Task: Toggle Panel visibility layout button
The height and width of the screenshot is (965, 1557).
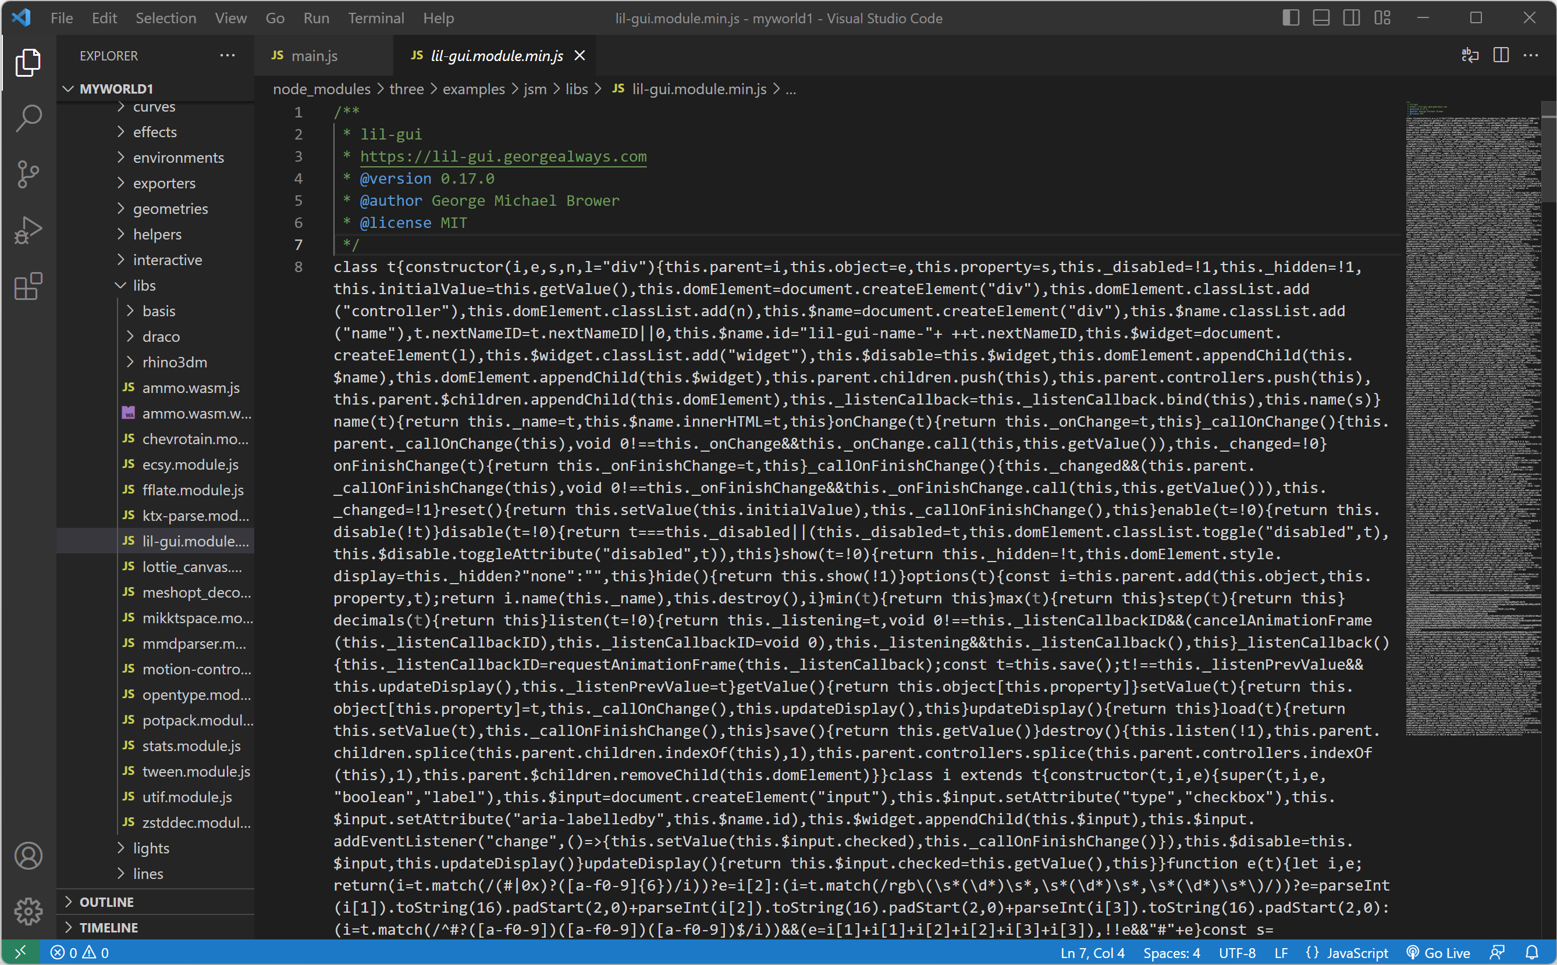Action: coord(1321,18)
